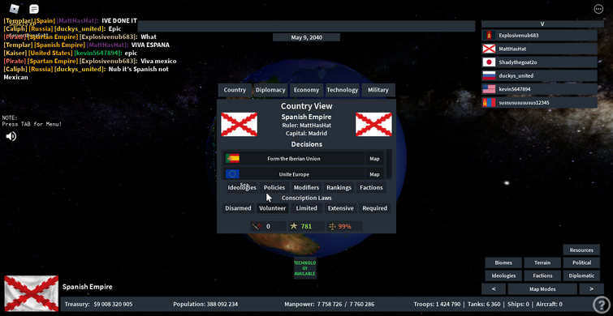Viewport: 613px width, 316px height.
Task: Select the Volunteer conscription law
Action: click(273, 208)
